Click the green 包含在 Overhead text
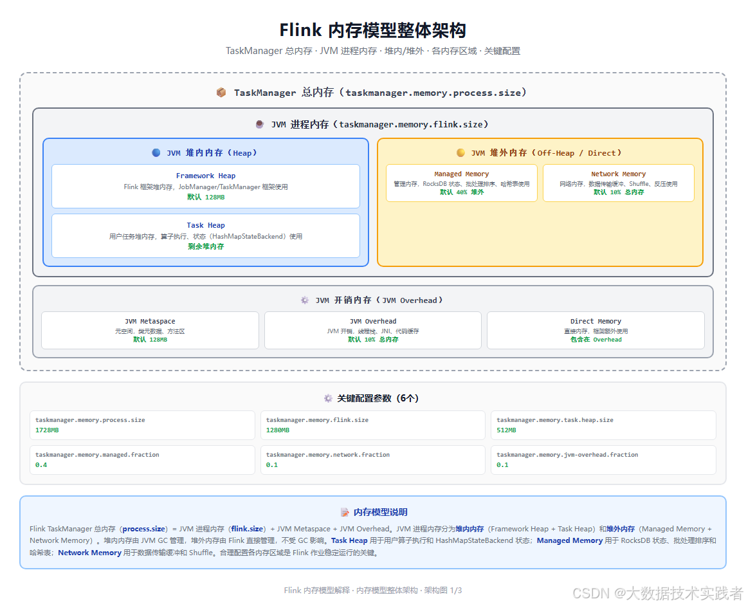 pyautogui.click(x=596, y=340)
